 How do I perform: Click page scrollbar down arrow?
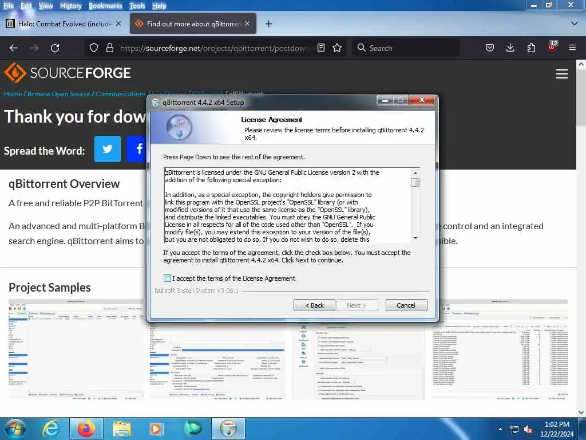[x=581, y=412]
